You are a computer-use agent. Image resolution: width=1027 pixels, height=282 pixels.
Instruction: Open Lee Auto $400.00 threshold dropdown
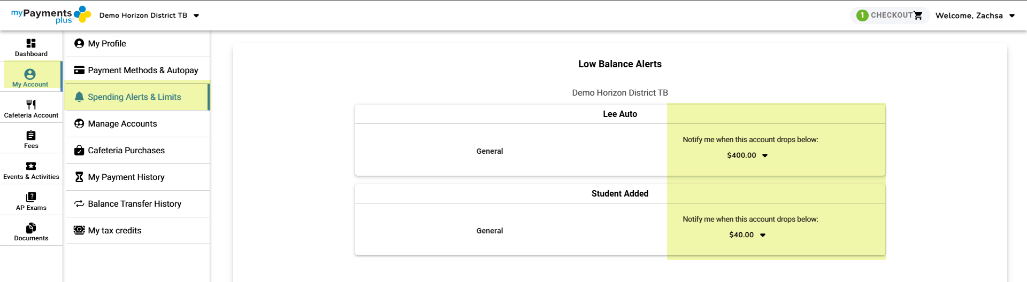click(x=747, y=155)
